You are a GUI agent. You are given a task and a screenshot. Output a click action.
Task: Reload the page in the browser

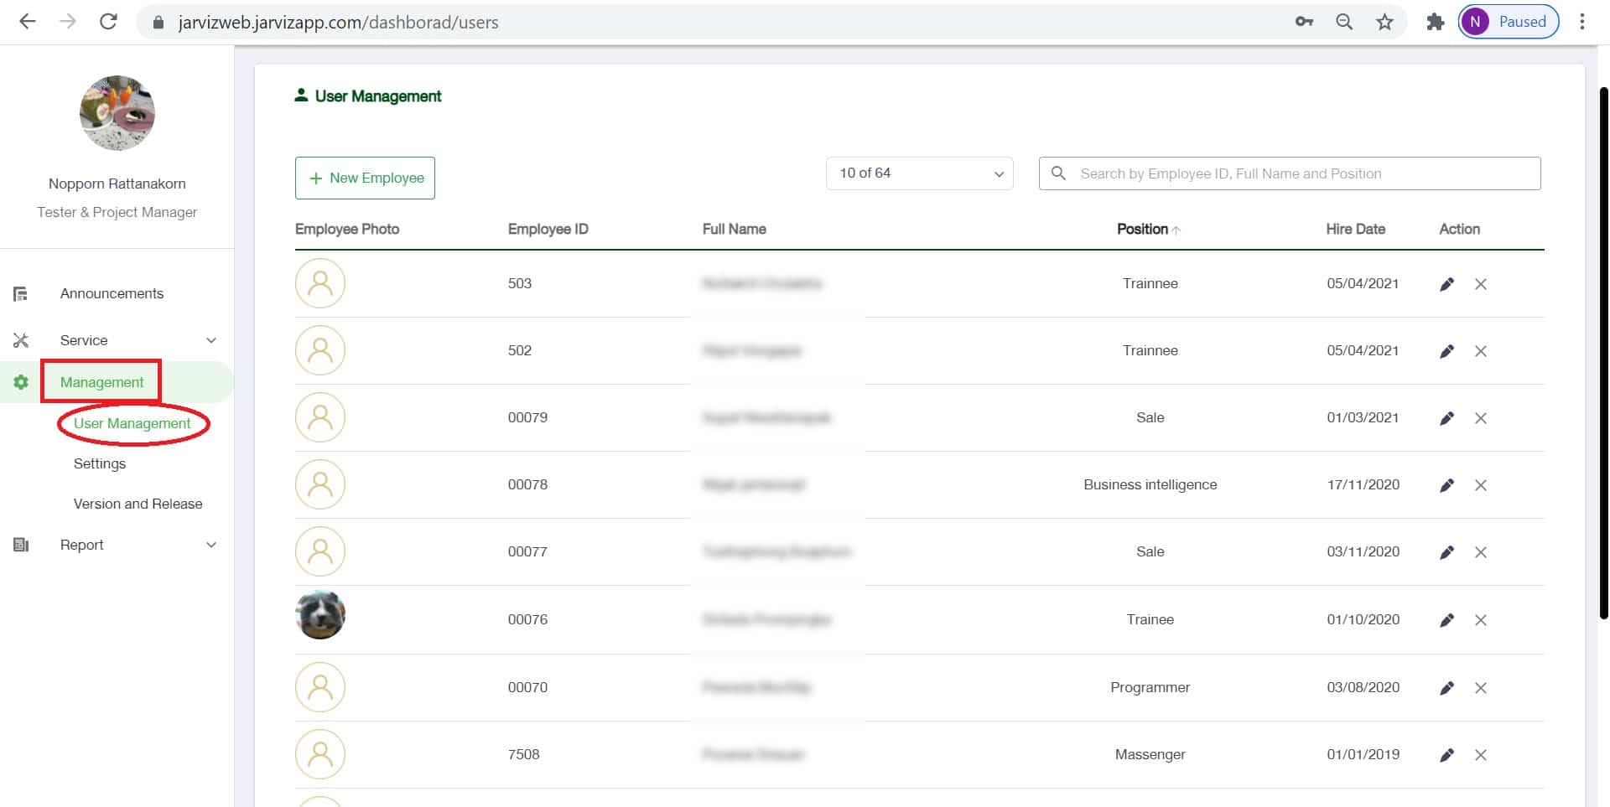108,22
